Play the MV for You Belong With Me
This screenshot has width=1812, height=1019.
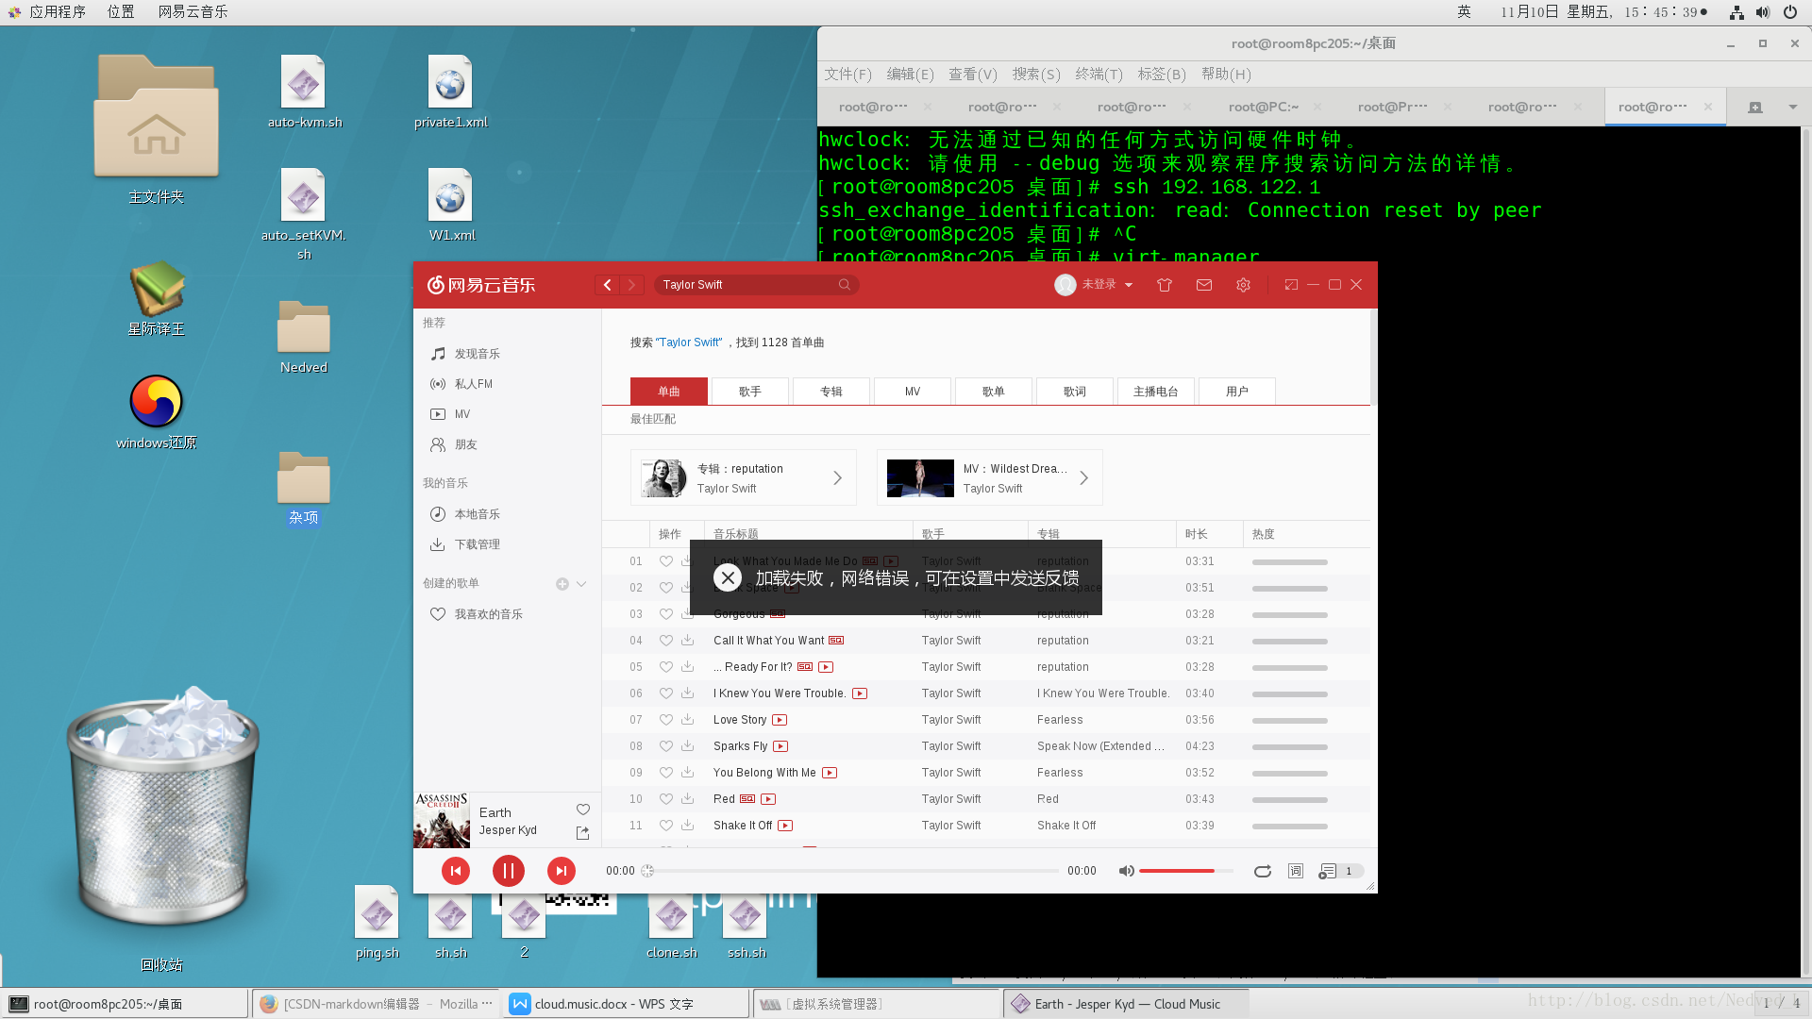(830, 773)
